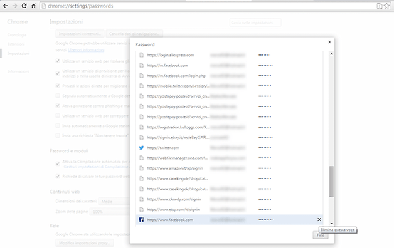Click the reader icon next to the star

coord(380,6)
